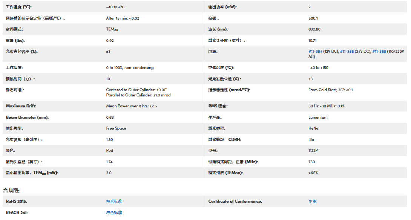The height and width of the screenshot is (220, 411).
Task: Click the 'Maximum Drift:' label
Action: [x=21, y=106]
